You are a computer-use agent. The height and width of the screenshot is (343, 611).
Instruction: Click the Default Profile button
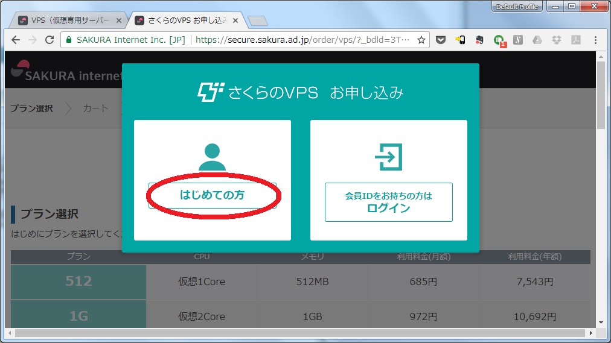[517, 7]
